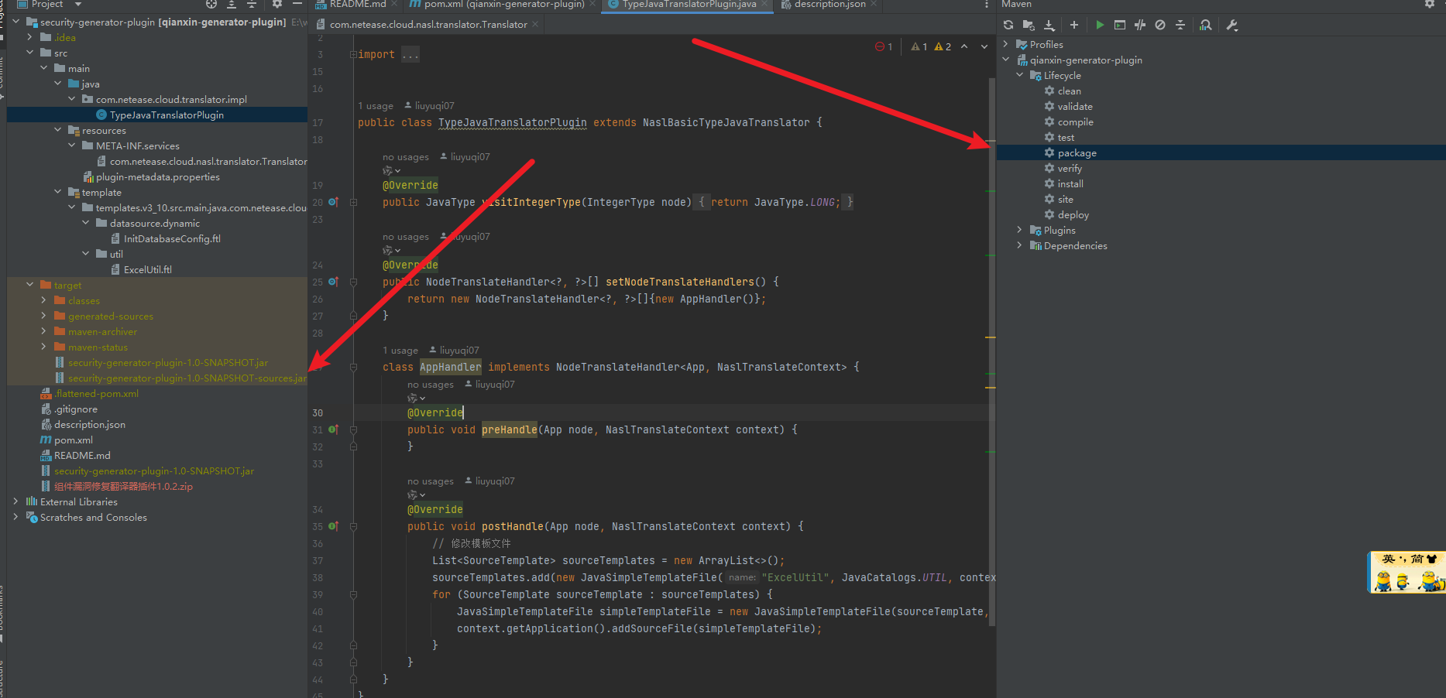
Task: Collapse the Lifecycle node
Action: [1020, 75]
